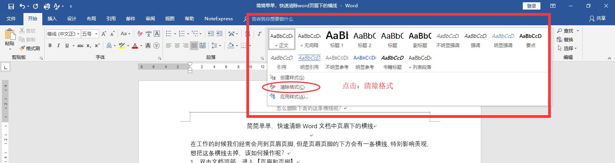Open the ribbon display options icon
This screenshot has height=163, width=615.
pyautogui.click(x=553, y=6)
